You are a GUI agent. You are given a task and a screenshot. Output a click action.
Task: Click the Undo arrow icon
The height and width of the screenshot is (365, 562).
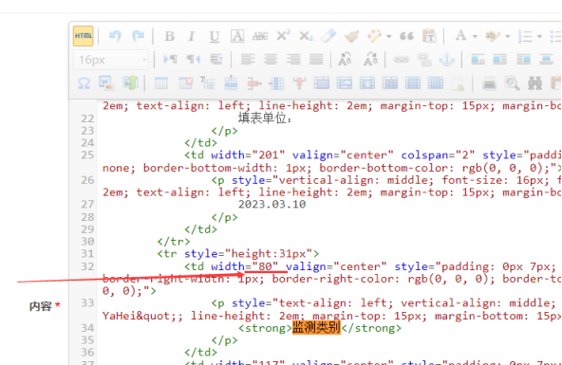[x=115, y=36]
